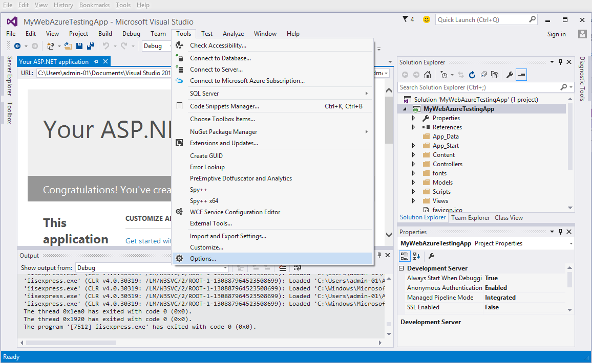Click the feedback smiley face icon

point(426,19)
